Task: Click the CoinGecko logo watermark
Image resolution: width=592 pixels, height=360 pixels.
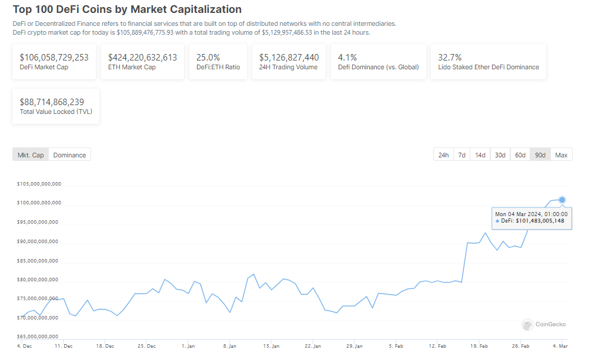Action: click(544, 324)
